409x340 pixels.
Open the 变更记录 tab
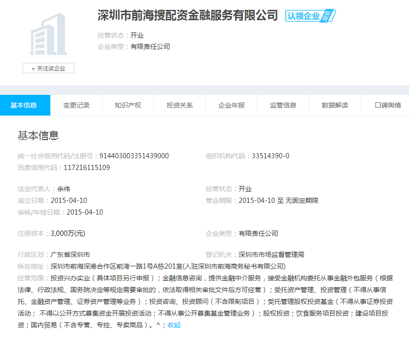coord(76,105)
